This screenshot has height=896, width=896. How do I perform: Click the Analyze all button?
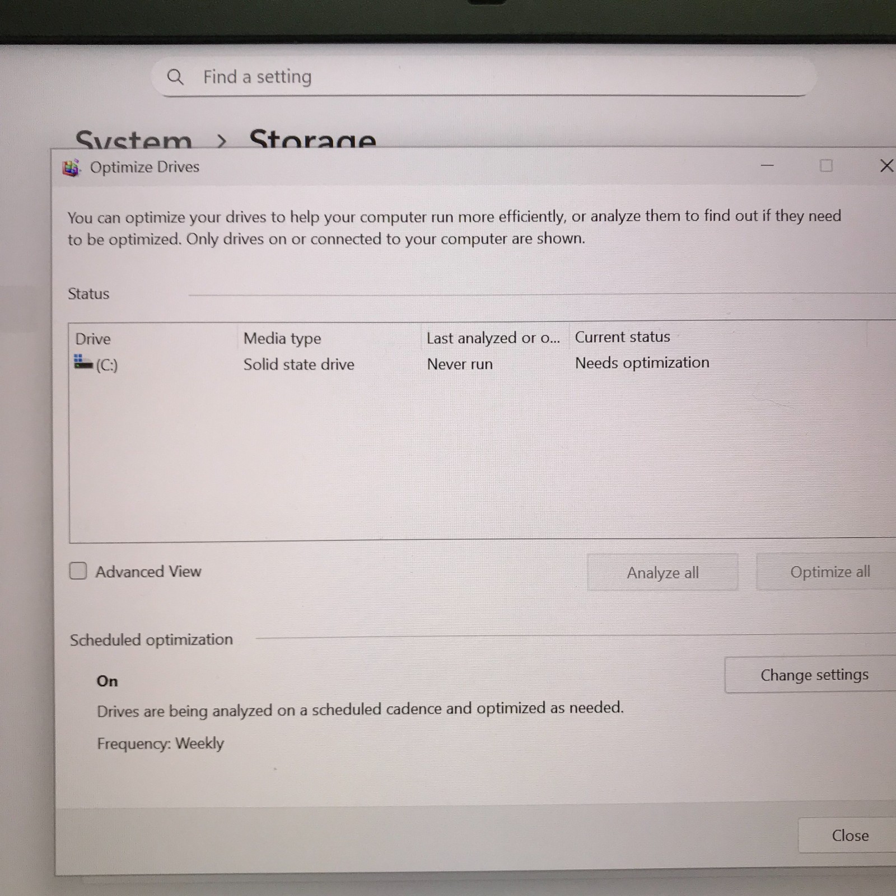(x=662, y=572)
